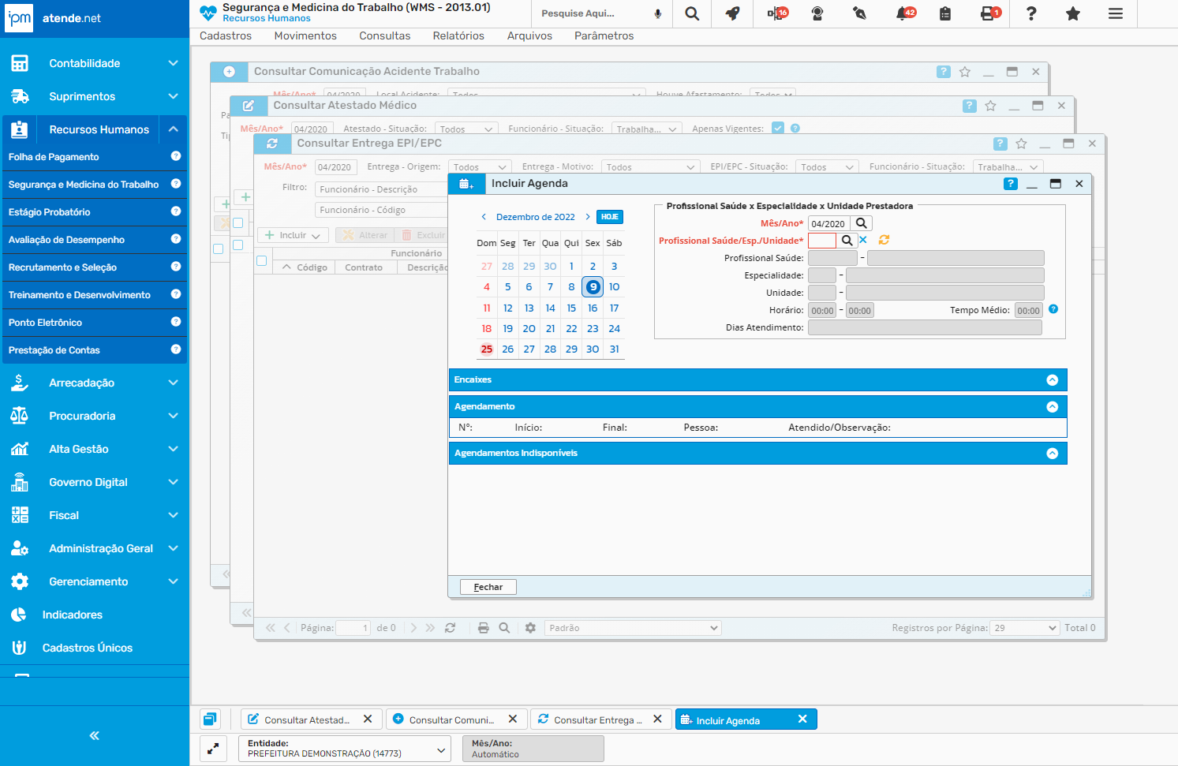Click the cascade windows icon in bottom bar
This screenshot has width=1178, height=766.
click(x=210, y=719)
